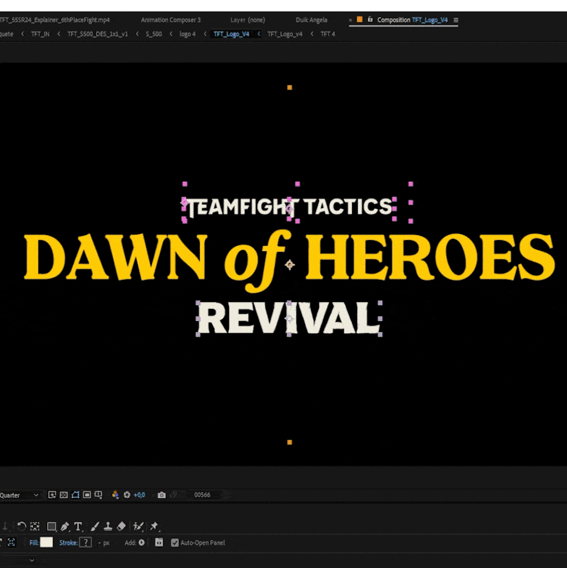This screenshot has height=568, width=567.
Task: Open the composition panel menu hamburger icon
Action: point(456,20)
